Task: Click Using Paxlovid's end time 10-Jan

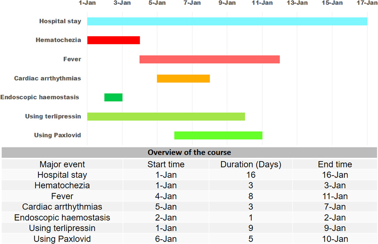Action: pos(335,239)
